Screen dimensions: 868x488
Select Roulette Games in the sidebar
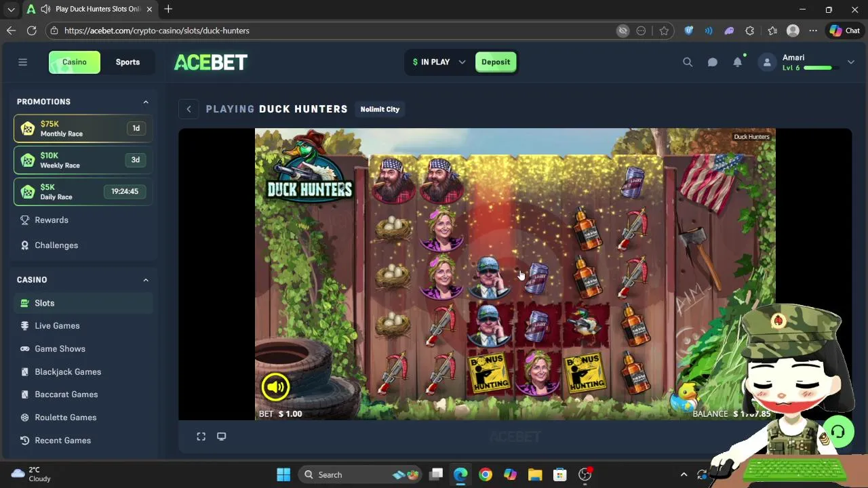(83, 418)
